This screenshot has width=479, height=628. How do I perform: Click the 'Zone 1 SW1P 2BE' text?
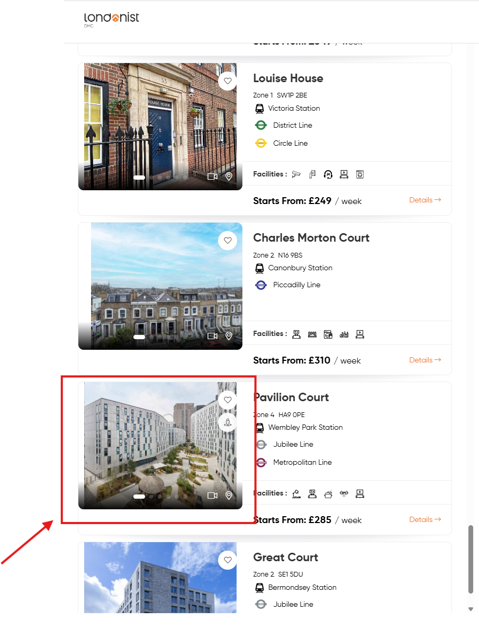[281, 95]
